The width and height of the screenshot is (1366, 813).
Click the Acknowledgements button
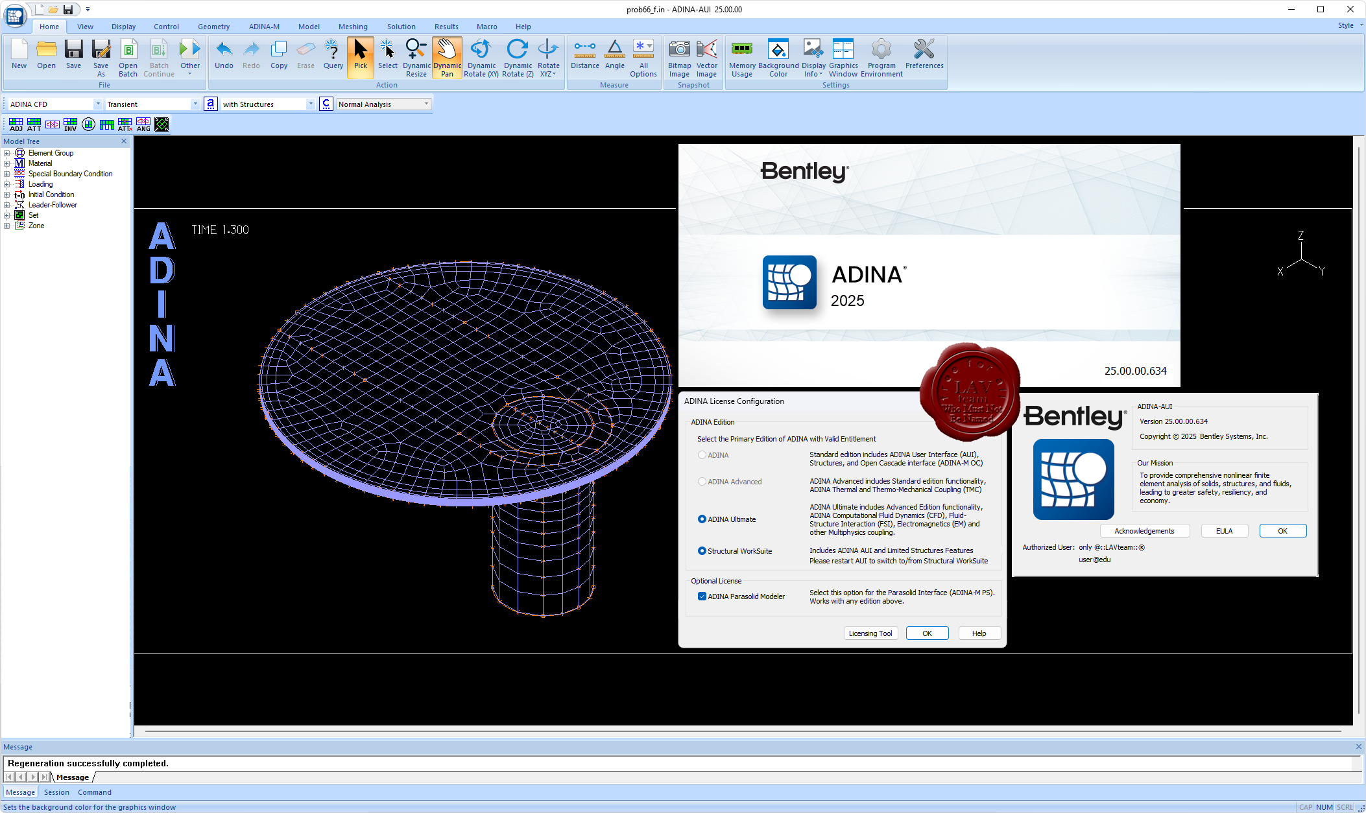tap(1144, 531)
